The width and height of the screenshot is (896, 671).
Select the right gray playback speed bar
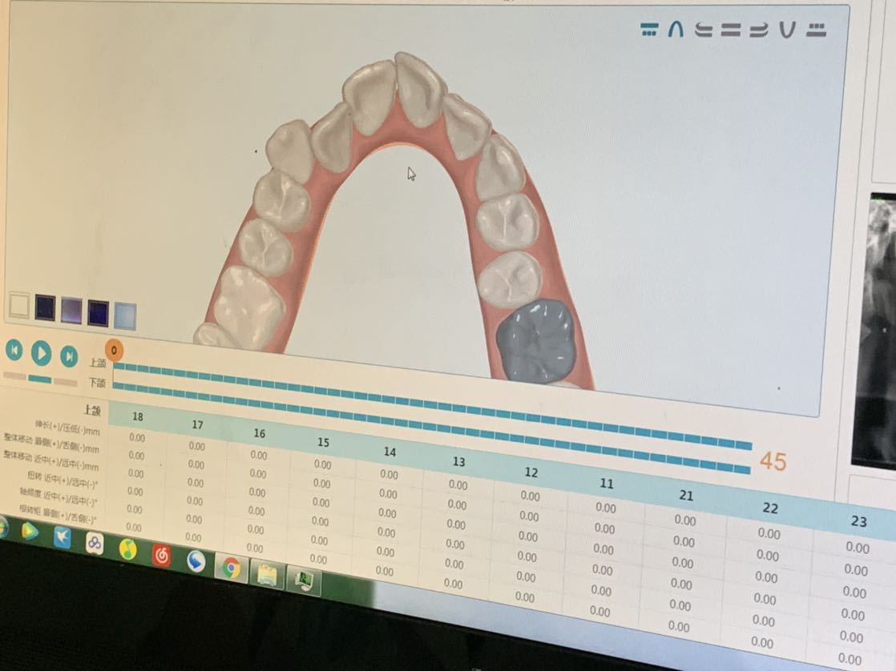(65, 382)
